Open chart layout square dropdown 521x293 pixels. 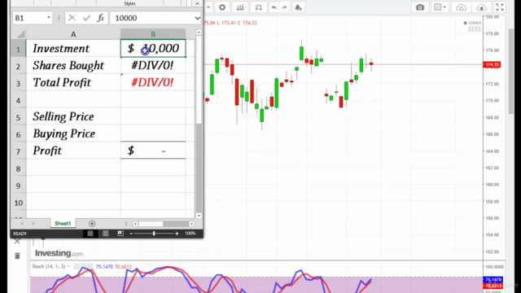440,7
